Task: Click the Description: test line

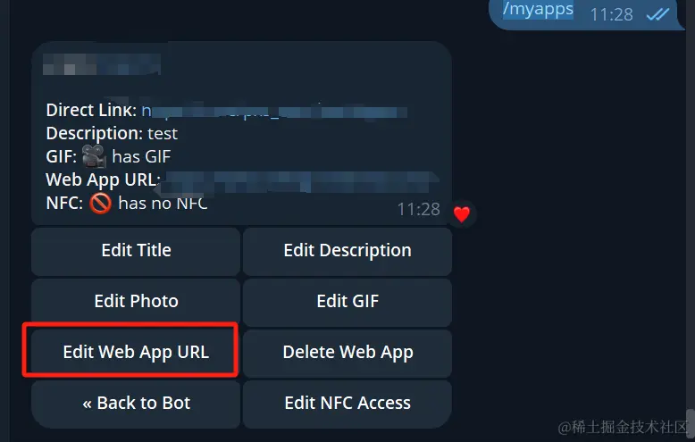Action: click(x=112, y=133)
